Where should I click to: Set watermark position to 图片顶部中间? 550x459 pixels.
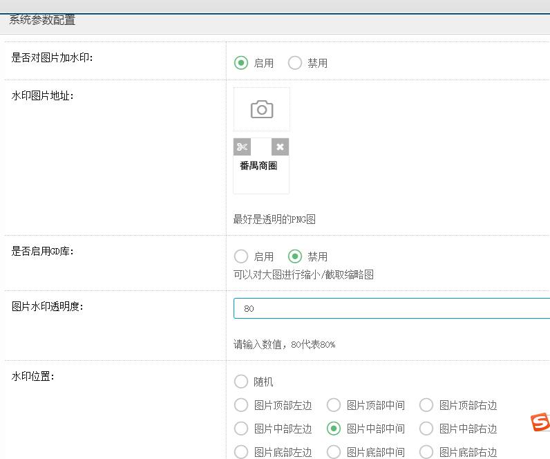click(334, 405)
